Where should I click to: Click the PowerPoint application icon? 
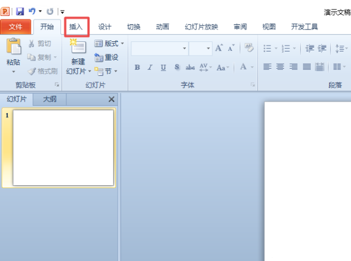click(x=5, y=11)
